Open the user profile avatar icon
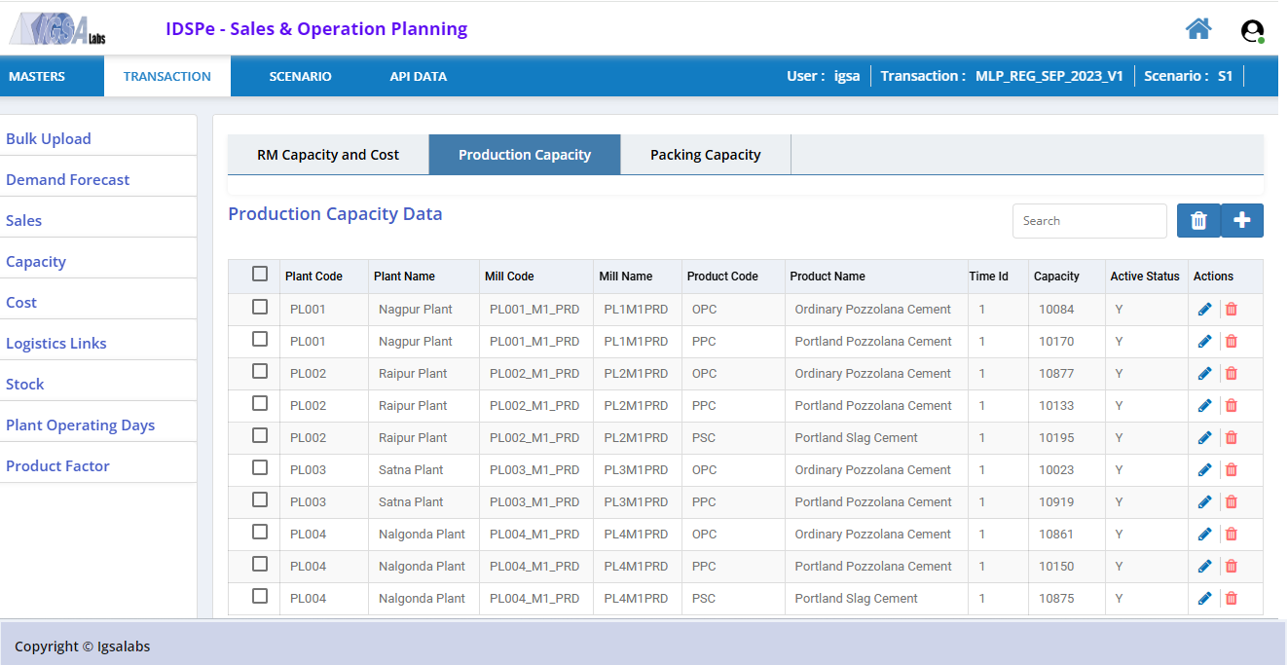Image resolution: width=1288 pixels, height=665 pixels. (1252, 31)
